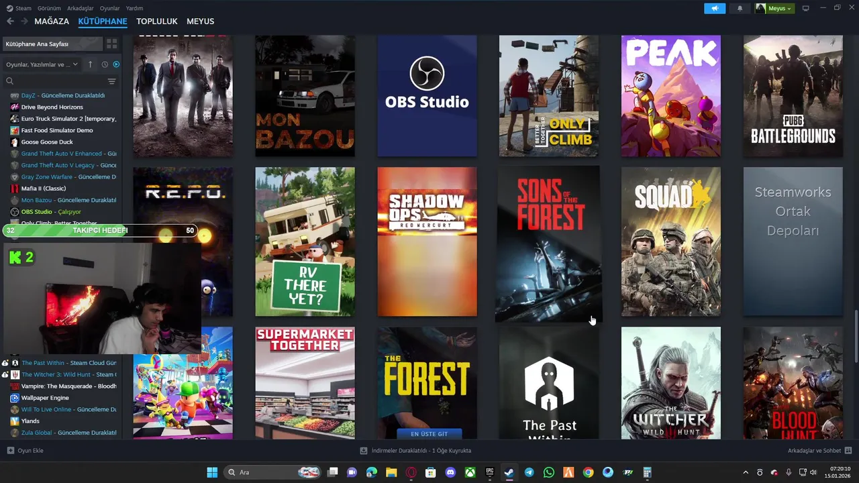Click the sort ascending arrow in sidebar
859x483 pixels.
point(91,64)
